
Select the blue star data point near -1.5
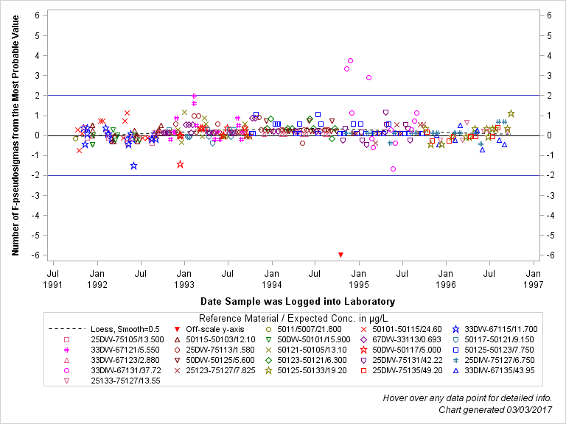[133, 166]
